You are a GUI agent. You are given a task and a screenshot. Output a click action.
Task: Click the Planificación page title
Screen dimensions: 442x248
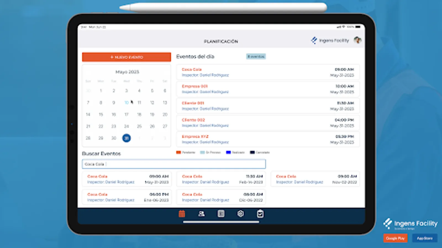tap(221, 41)
